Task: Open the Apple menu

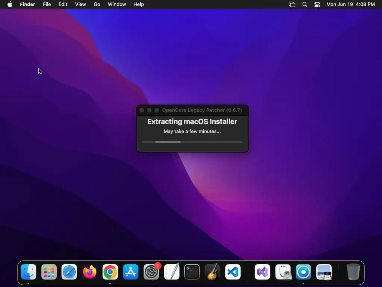Action: pos(10,4)
